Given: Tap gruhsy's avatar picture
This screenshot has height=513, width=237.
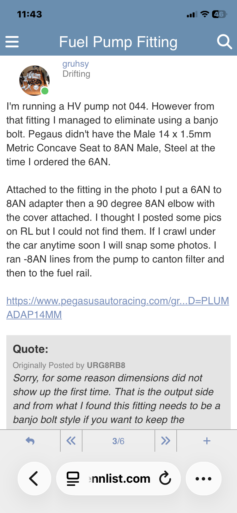Looking at the screenshot, I should [x=34, y=80].
